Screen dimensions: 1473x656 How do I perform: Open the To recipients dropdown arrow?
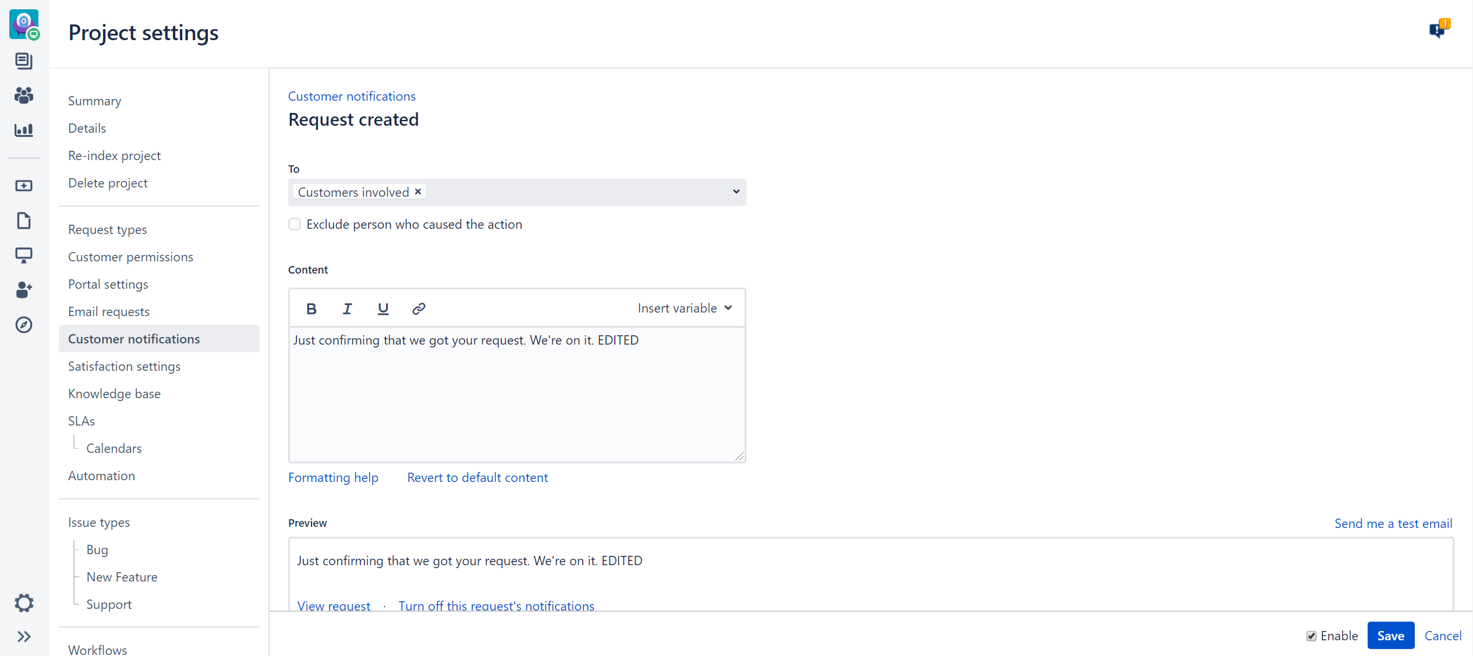(736, 192)
